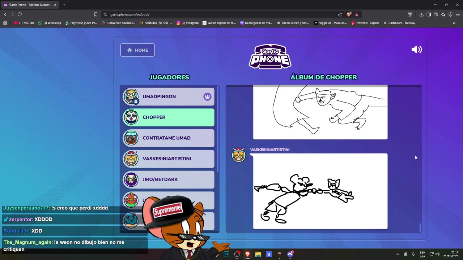The image size is (463, 260).
Task: Open Photoshop from the taskbar
Action: [x=226, y=254]
